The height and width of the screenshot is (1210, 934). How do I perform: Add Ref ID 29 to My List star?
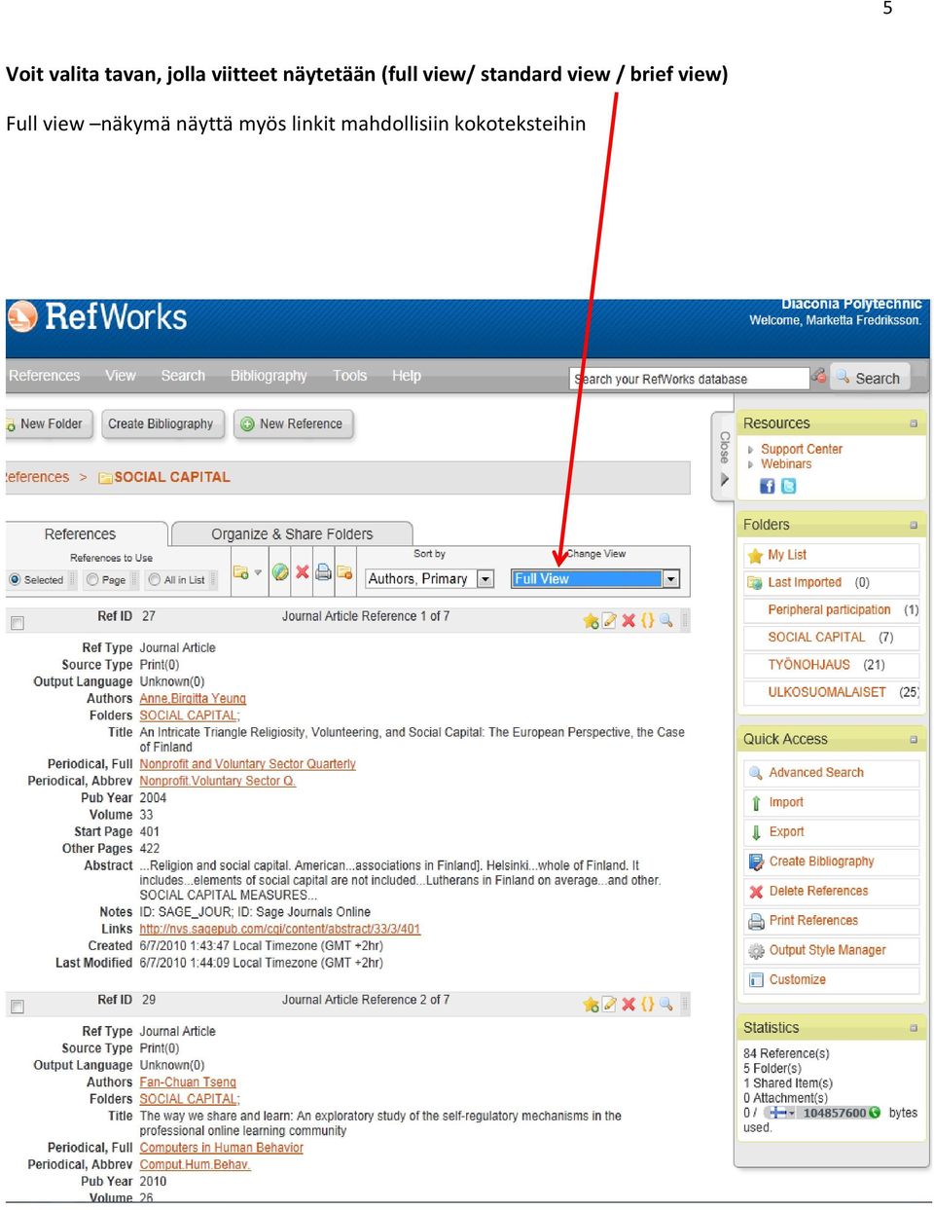coord(591,1005)
